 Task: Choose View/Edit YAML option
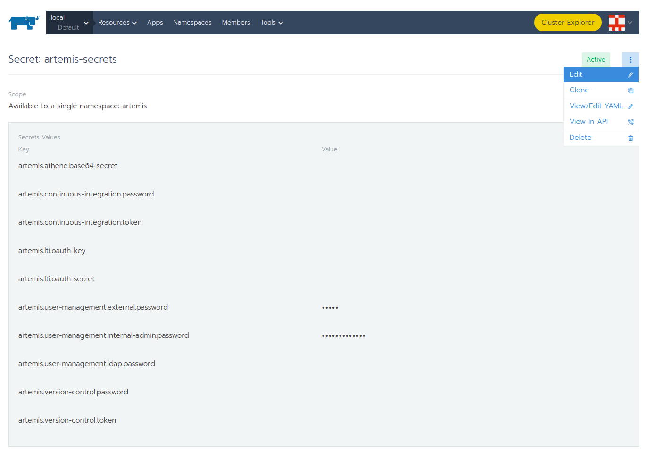(596, 106)
